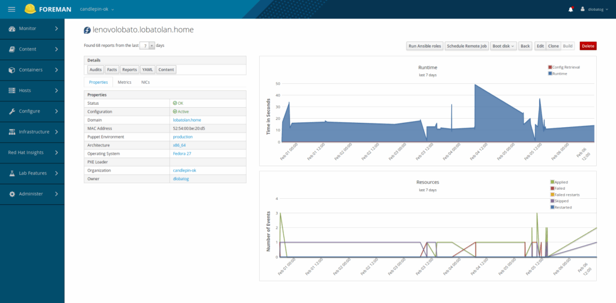
Task: Click the Administer gear icon in sidebar
Action: pos(12,194)
